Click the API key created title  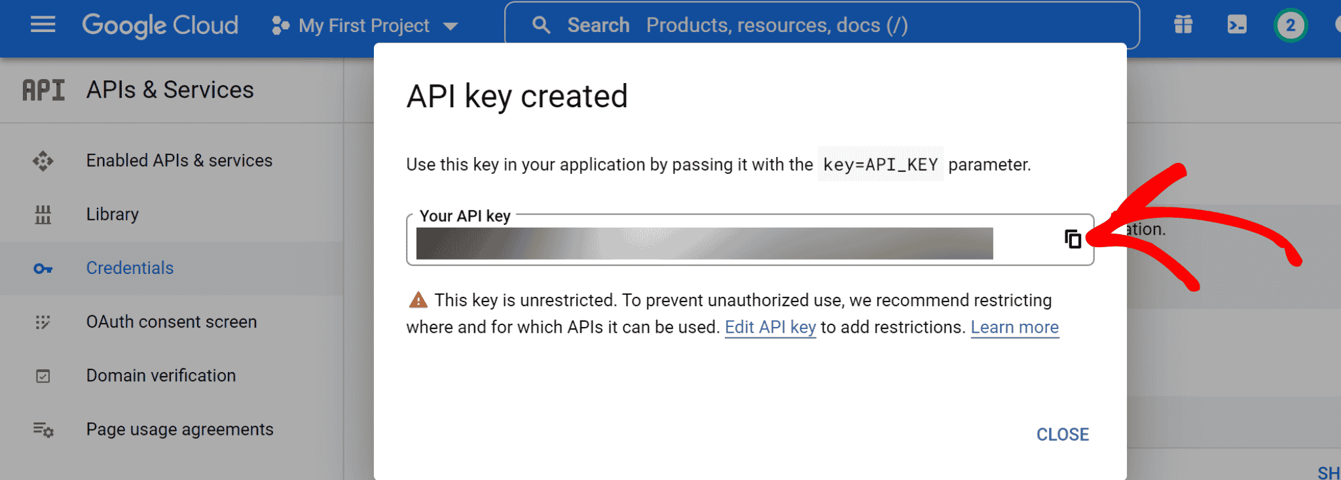[517, 97]
